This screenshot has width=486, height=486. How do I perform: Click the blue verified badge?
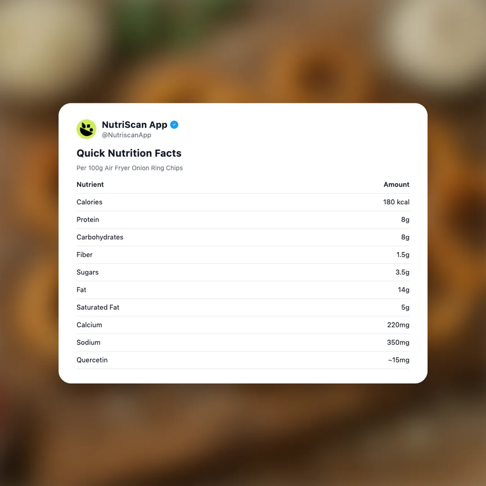(174, 125)
